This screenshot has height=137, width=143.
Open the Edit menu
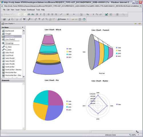tap(8, 10)
